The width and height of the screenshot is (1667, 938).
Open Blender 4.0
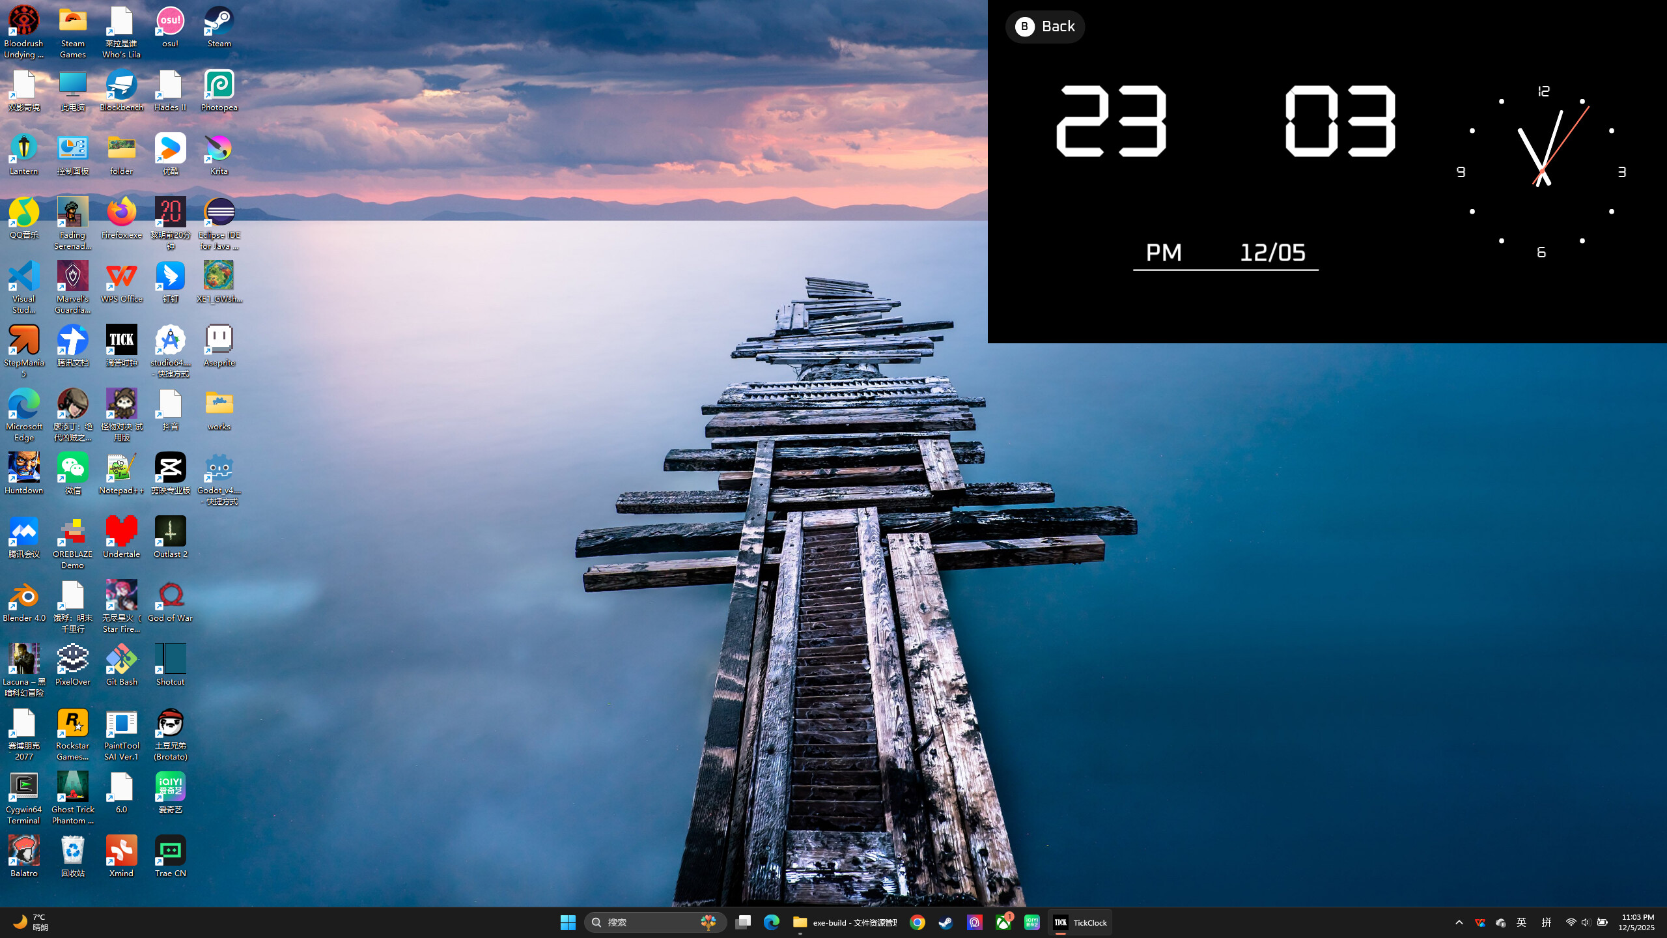[x=23, y=596]
